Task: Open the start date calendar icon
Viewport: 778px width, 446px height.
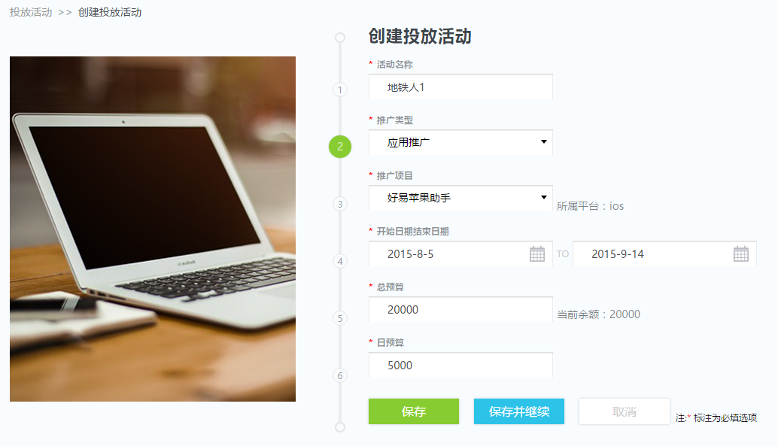Action: (537, 253)
